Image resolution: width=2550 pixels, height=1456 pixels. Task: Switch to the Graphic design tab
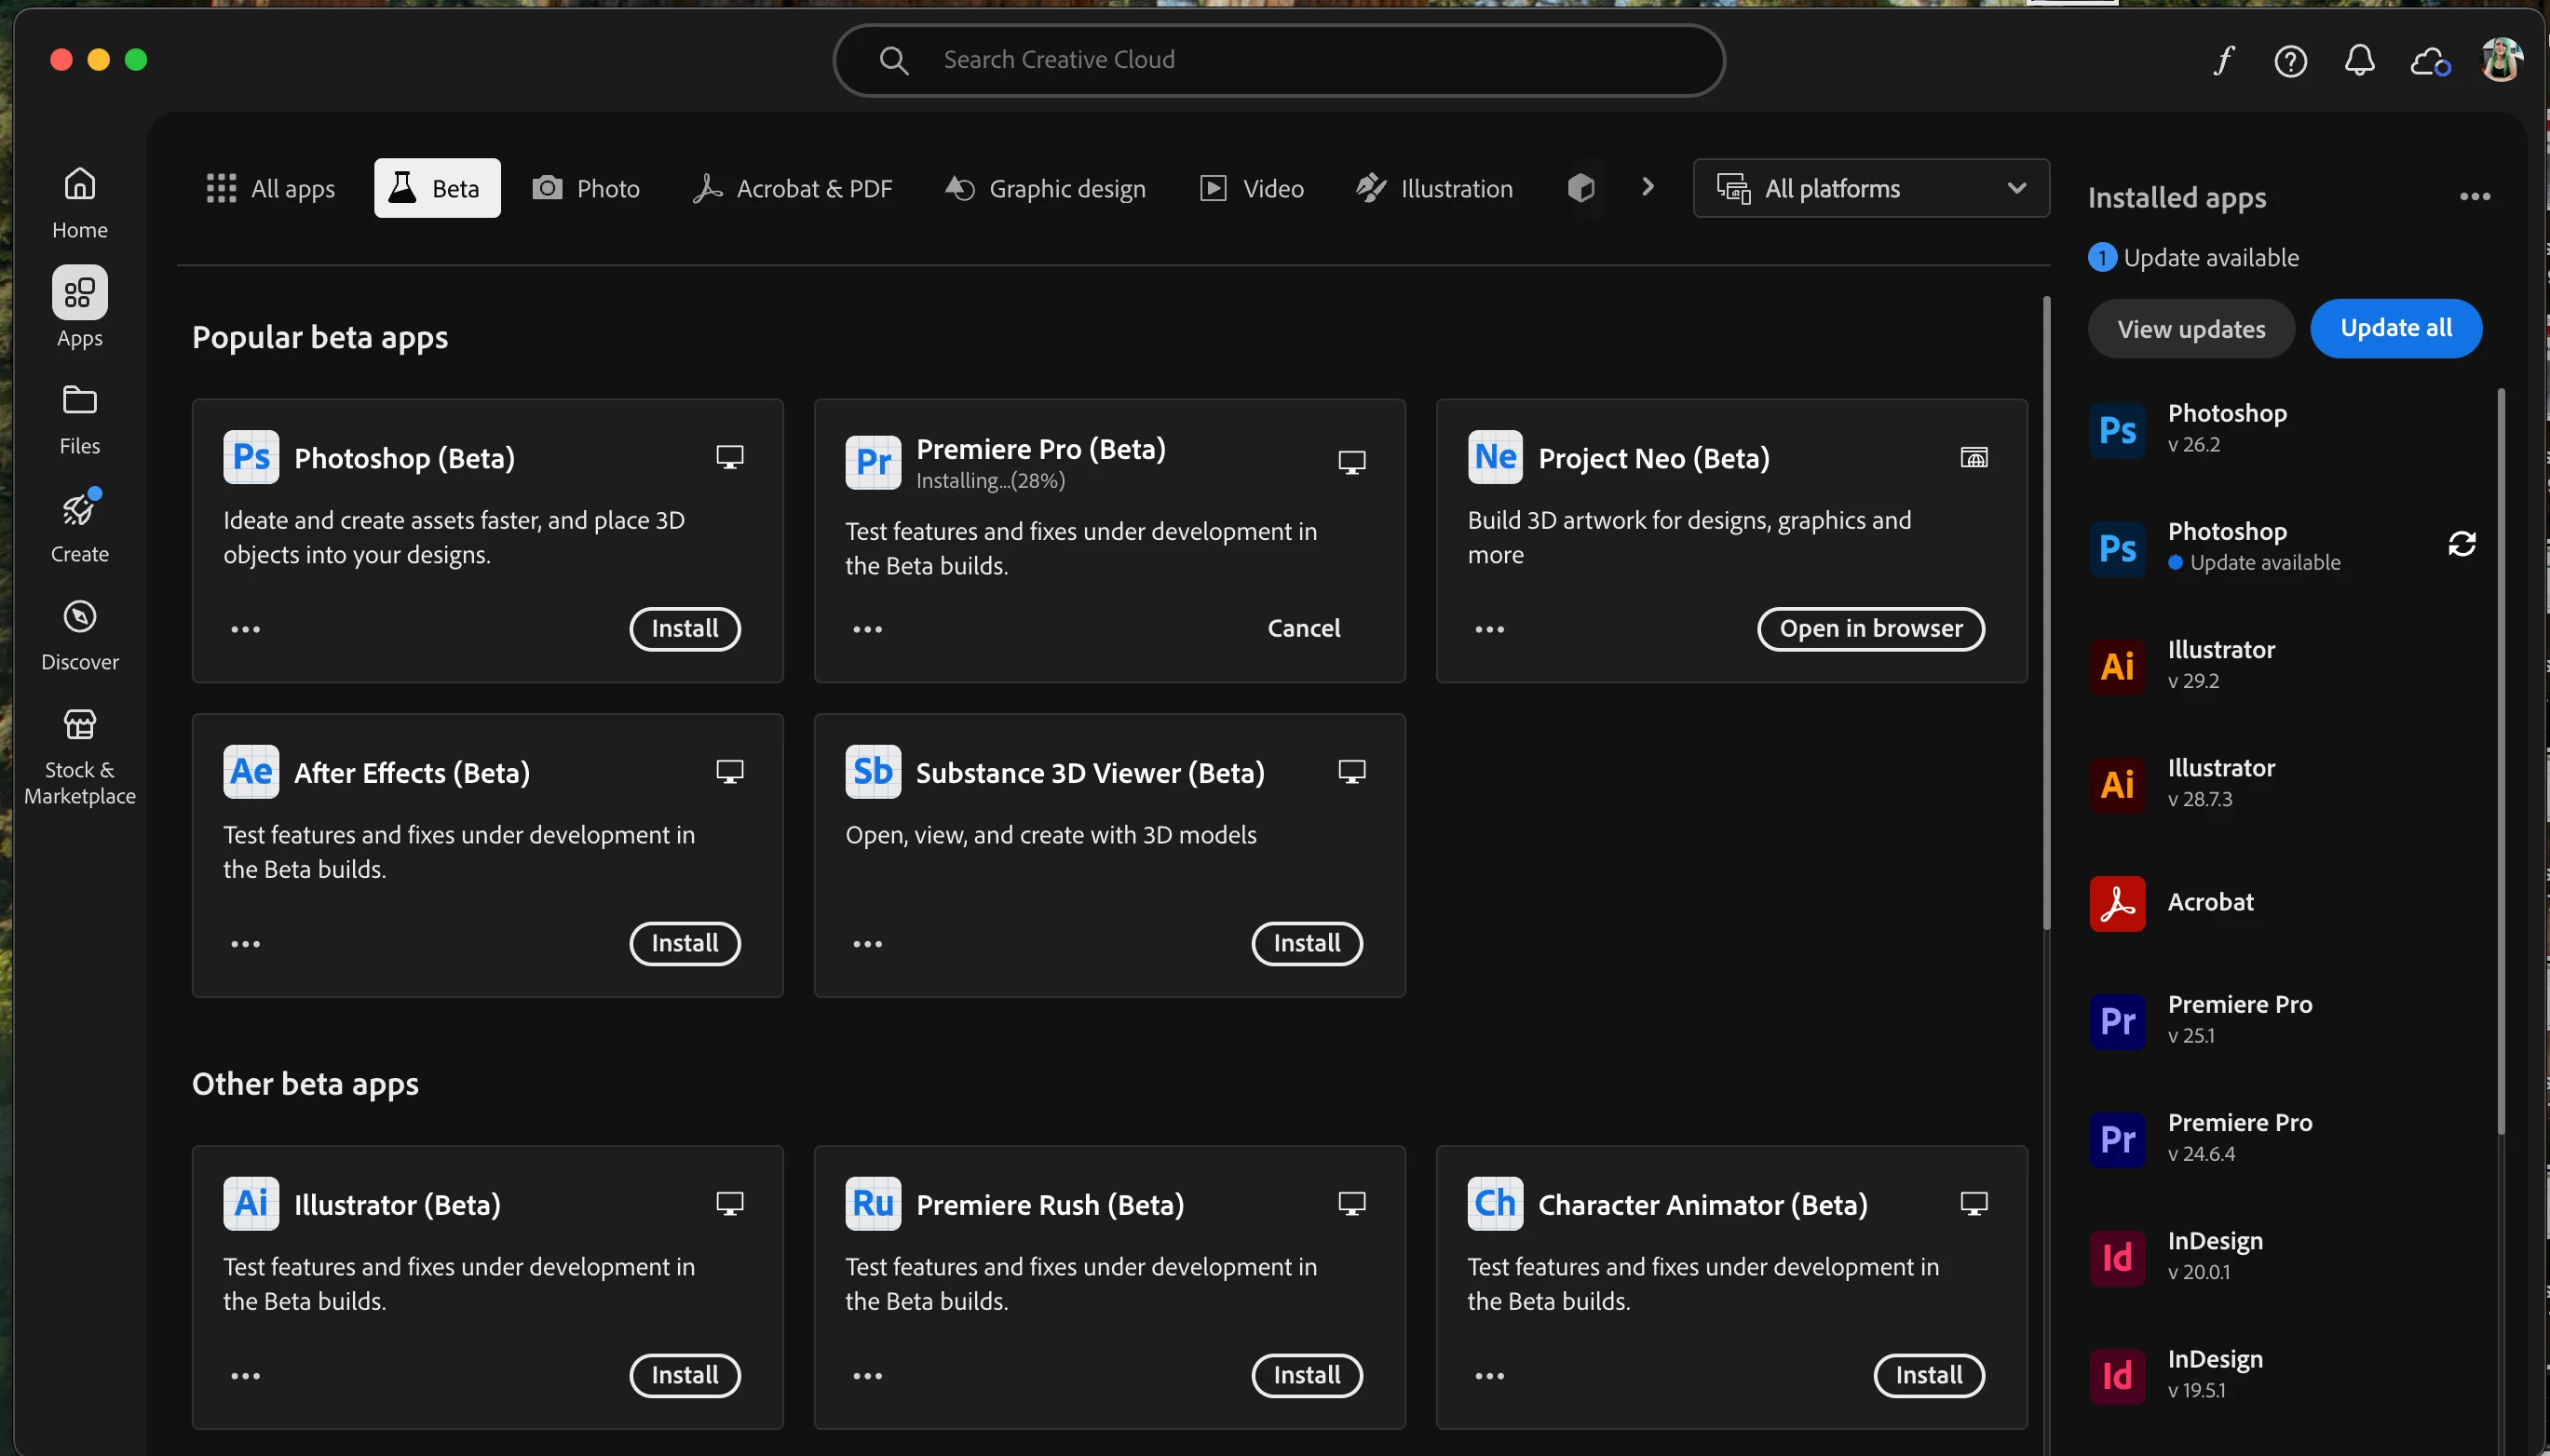click(1045, 188)
